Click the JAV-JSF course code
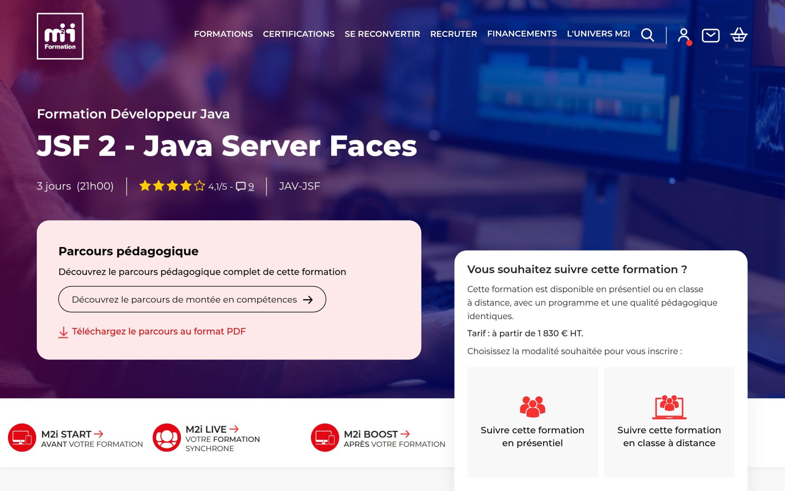The image size is (785, 491). [x=299, y=186]
